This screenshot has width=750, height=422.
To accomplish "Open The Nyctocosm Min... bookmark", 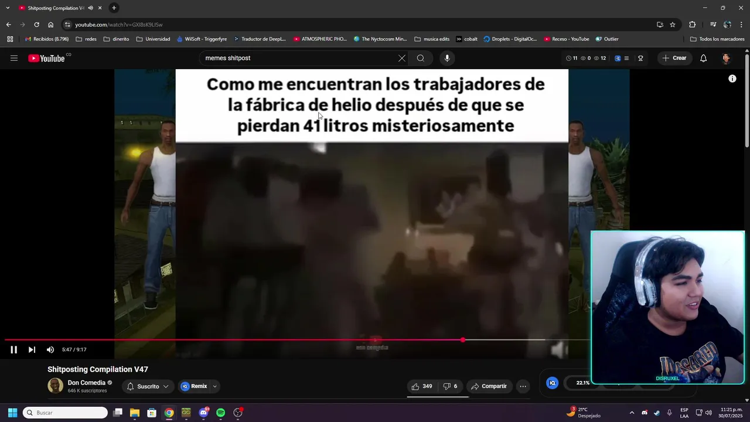I will click(380, 39).
